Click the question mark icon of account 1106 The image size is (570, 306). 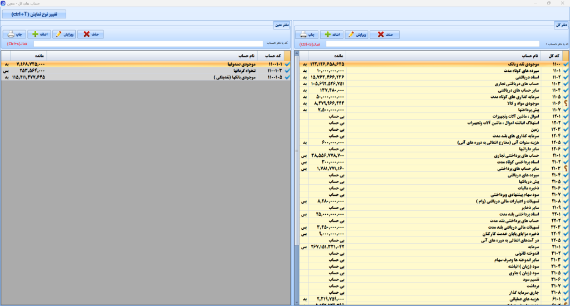pyautogui.click(x=566, y=103)
